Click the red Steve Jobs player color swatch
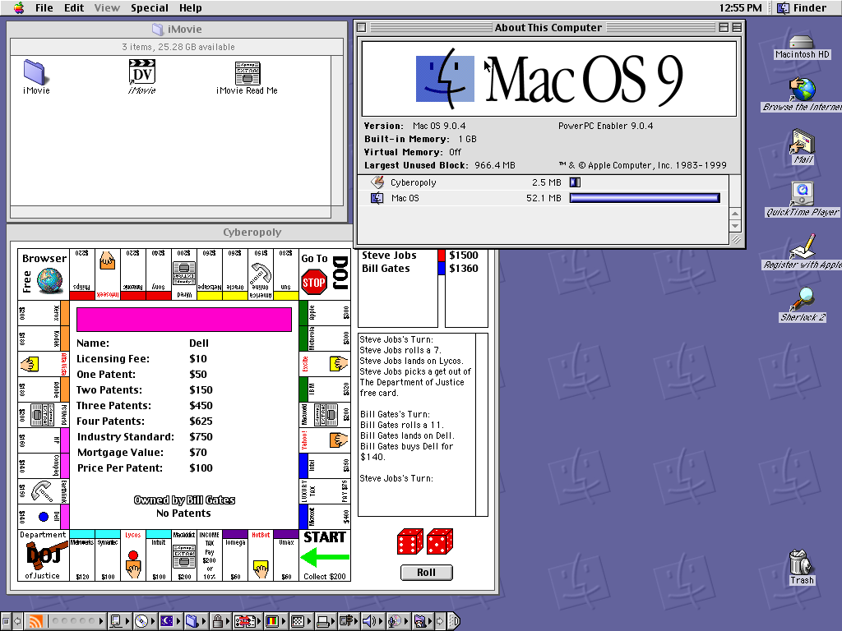Screen dimensions: 842x631 click(442, 255)
